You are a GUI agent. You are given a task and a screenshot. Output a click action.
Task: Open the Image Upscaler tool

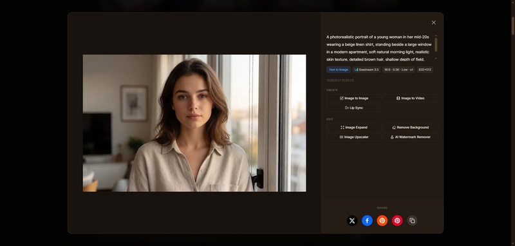(353, 137)
